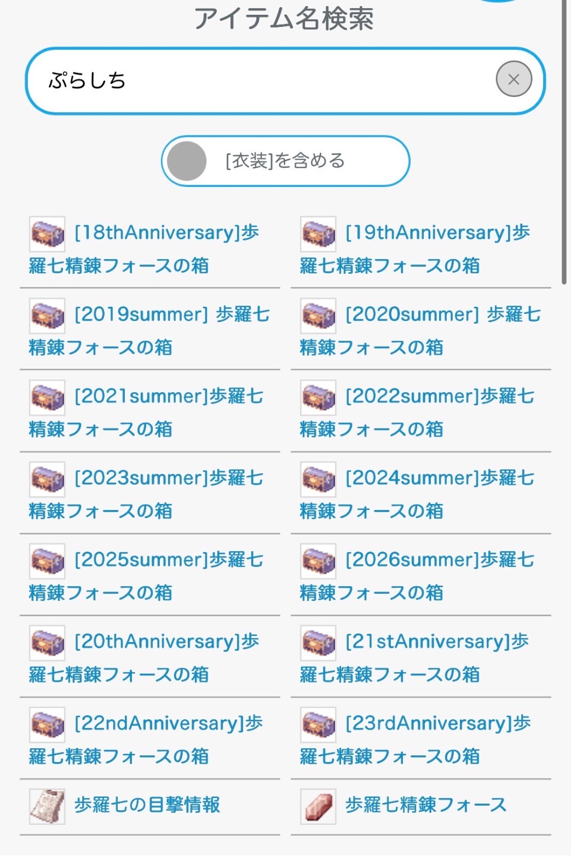Click the chest icon beside [21stAnniversary] box

pyautogui.click(x=318, y=643)
